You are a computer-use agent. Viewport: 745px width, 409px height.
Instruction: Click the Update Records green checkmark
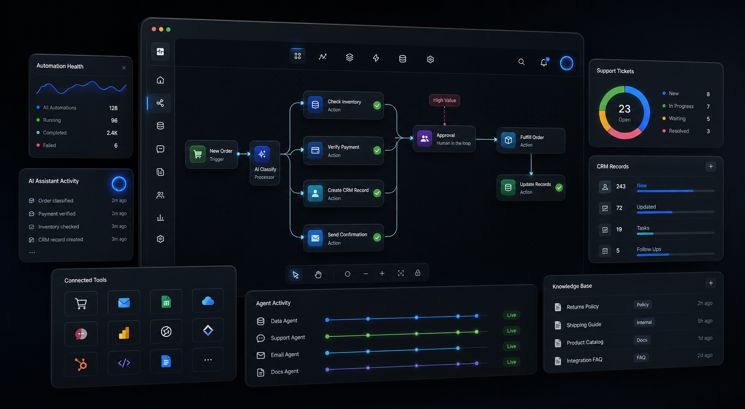pyautogui.click(x=559, y=188)
